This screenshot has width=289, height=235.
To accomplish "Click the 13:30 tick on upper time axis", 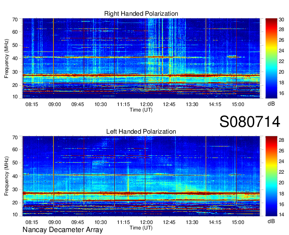I will pyautogui.click(x=192, y=104).
